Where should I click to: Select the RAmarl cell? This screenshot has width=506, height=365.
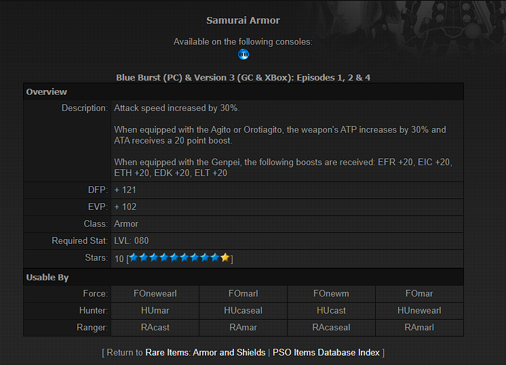pyautogui.click(x=419, y=327)
